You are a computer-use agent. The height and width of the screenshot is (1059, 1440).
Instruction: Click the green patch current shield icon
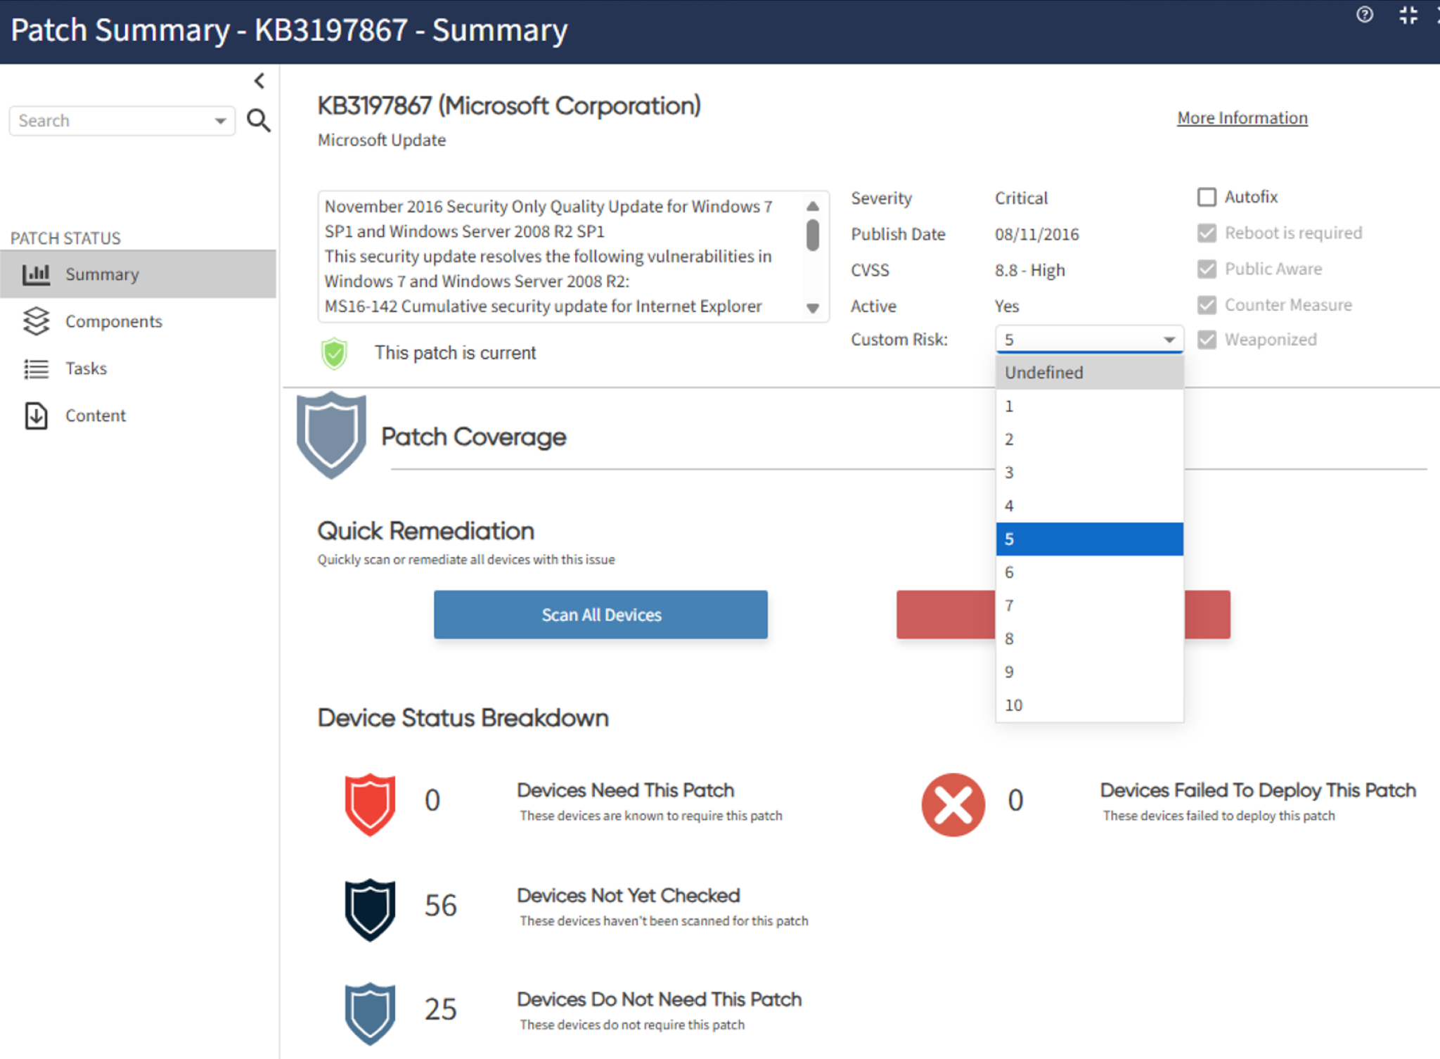point(334,353)
